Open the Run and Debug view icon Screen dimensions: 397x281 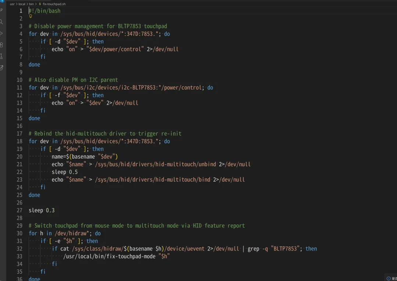click(x=1, y=33)
